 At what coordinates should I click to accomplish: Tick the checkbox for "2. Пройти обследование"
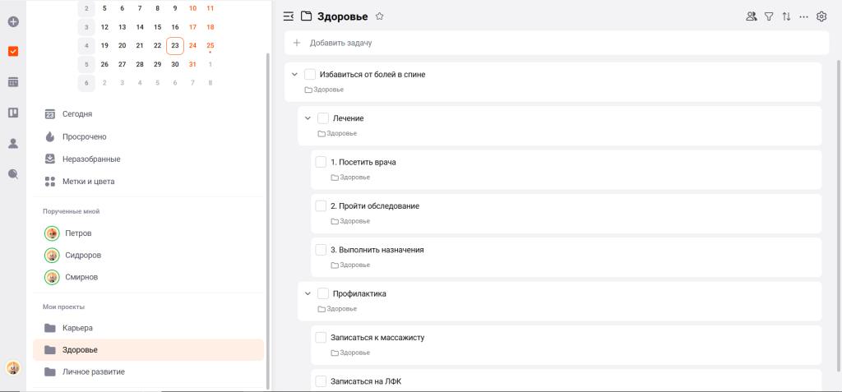click(322, 205)
